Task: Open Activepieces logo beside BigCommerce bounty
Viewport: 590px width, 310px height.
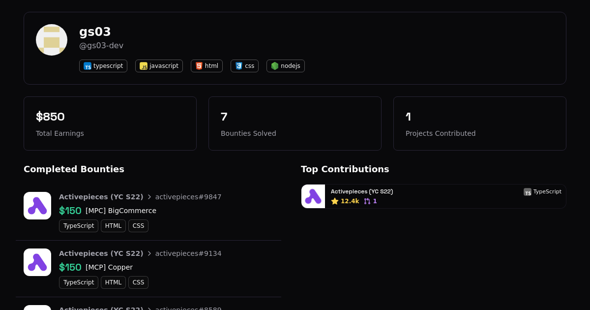Action: point(37,206)
